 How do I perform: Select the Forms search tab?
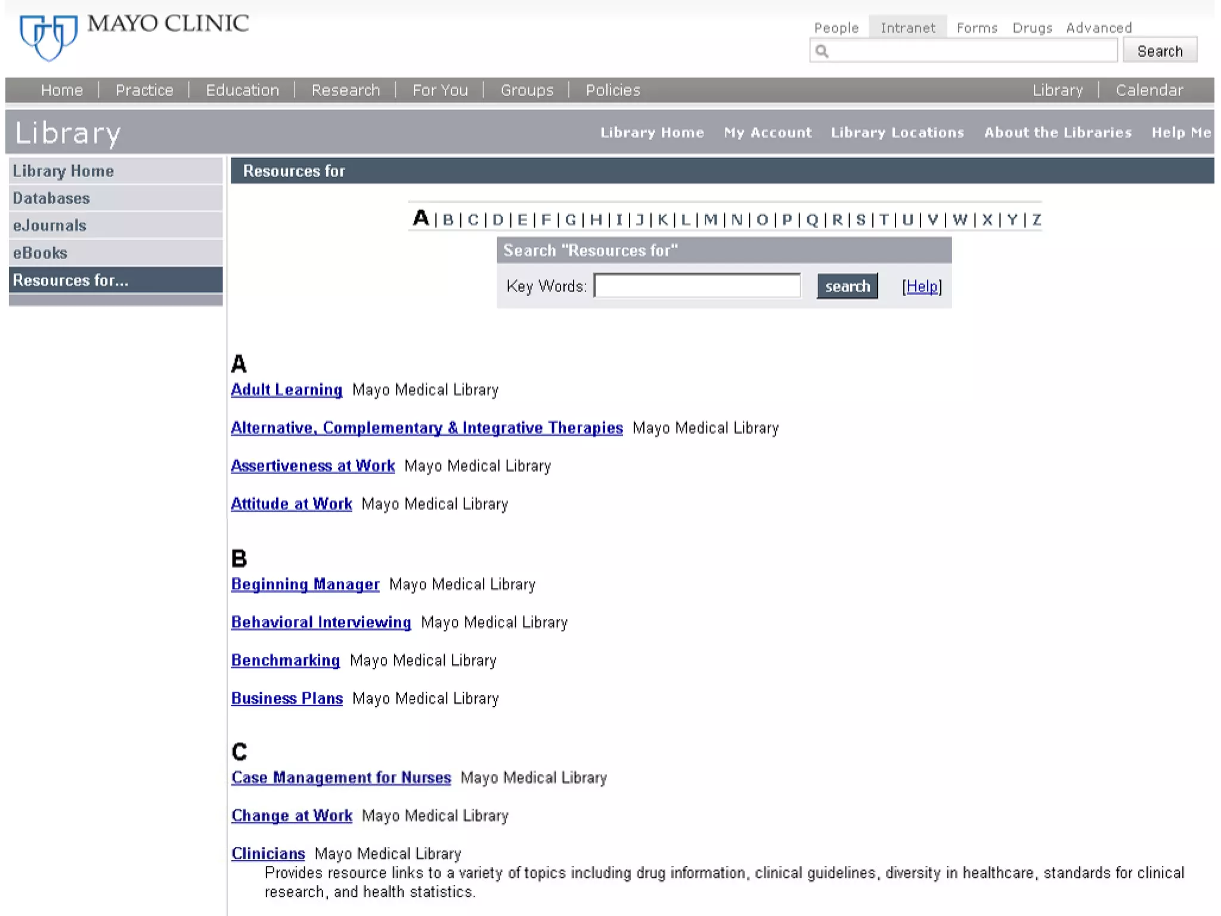[977, 28]
